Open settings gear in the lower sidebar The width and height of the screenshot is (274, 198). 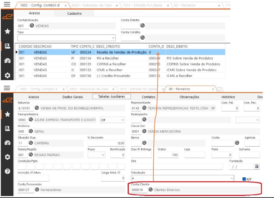(x=7, y=157)
